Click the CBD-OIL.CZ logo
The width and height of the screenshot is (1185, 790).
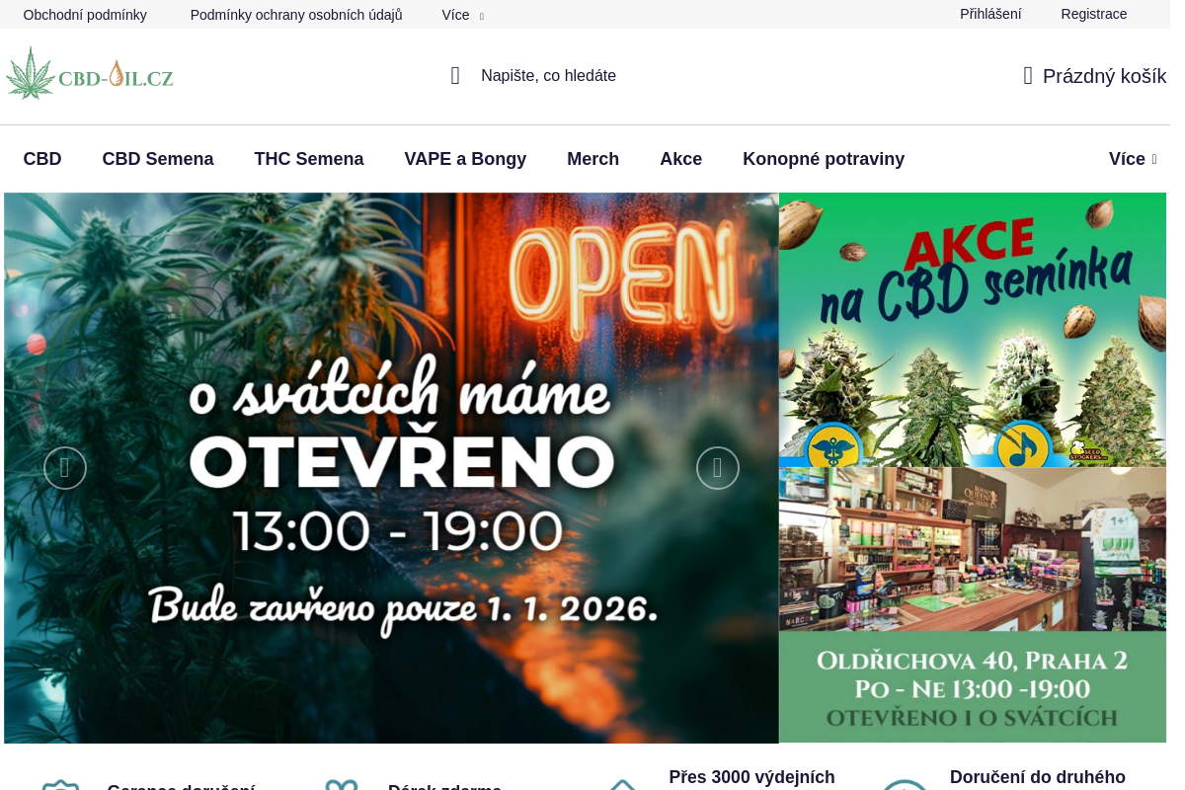click(90, 74)
